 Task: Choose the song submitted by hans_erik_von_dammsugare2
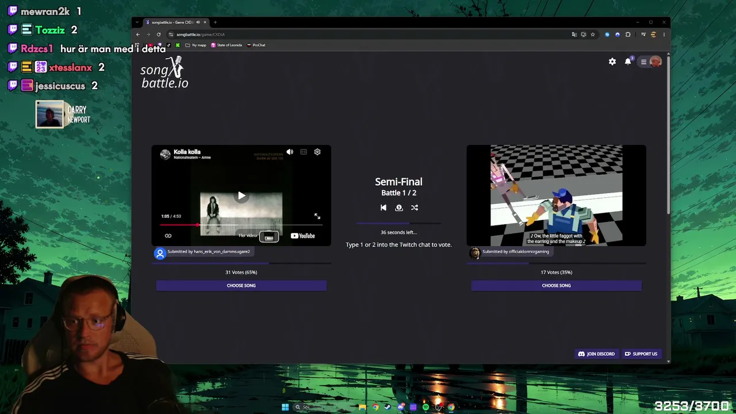pos(241,285)
